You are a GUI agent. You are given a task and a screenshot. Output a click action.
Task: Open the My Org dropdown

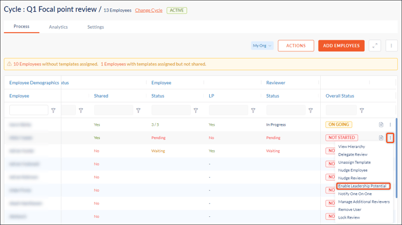pos(262,46)
